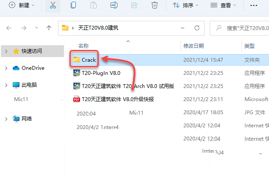Click the Cut scissors icon
This screenshot has height=173, width=269.
point(53,5)
